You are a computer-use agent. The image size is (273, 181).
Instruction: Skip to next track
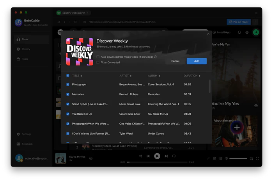click(x=166, y=156)
